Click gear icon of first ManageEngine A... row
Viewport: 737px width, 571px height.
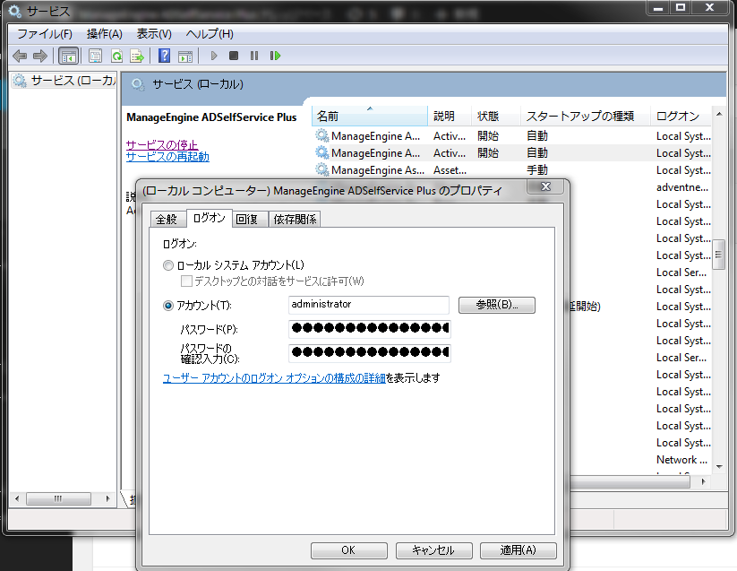[x=322, y=135]
